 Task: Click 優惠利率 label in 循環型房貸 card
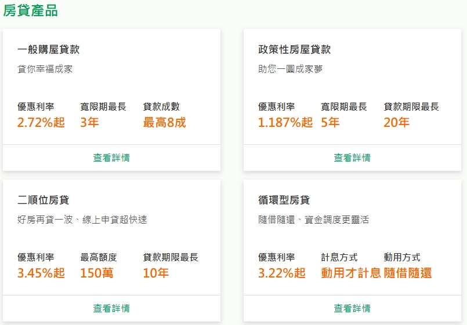click(x=276, y=257)
